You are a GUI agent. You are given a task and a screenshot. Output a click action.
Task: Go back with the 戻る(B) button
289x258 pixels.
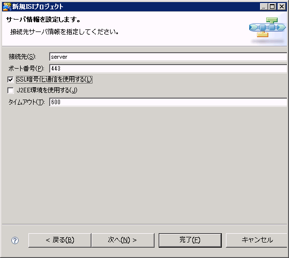coord(60,240)
